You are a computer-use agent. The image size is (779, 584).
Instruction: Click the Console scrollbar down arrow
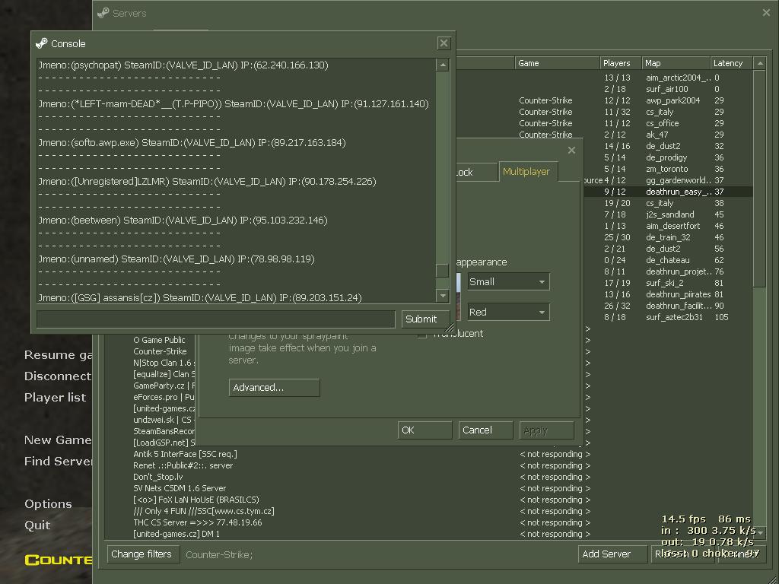[x=443, y=296]
